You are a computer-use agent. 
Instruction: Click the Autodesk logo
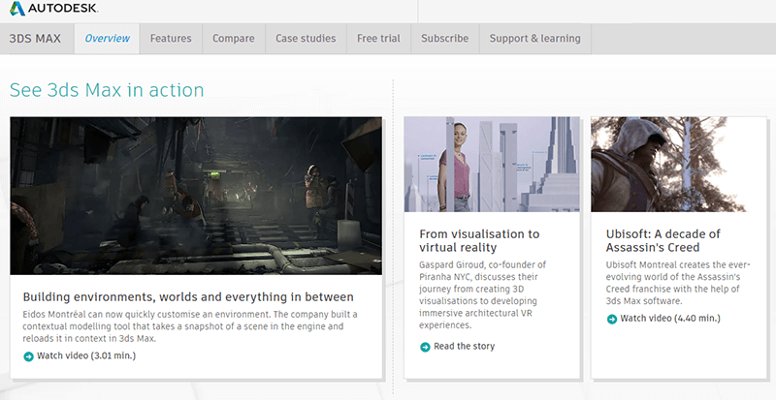53,8
